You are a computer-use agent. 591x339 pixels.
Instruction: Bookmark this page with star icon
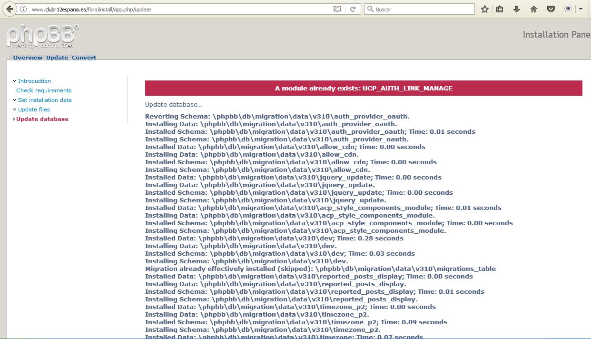[x=484, y=9]
